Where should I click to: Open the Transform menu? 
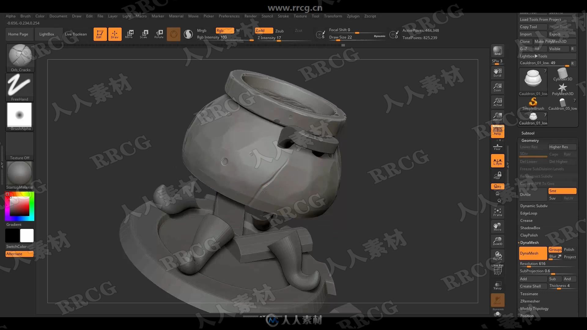(x=333, y=16)
